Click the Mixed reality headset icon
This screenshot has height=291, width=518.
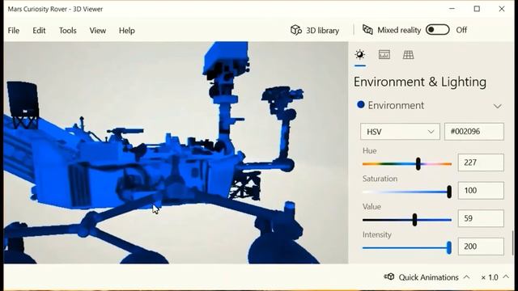[x=367, y=30]
